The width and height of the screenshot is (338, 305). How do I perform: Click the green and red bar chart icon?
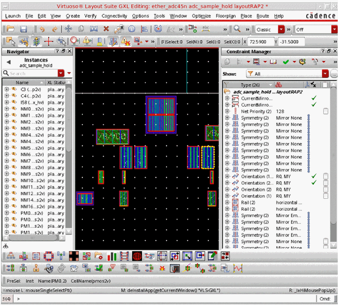click(112, 256)
